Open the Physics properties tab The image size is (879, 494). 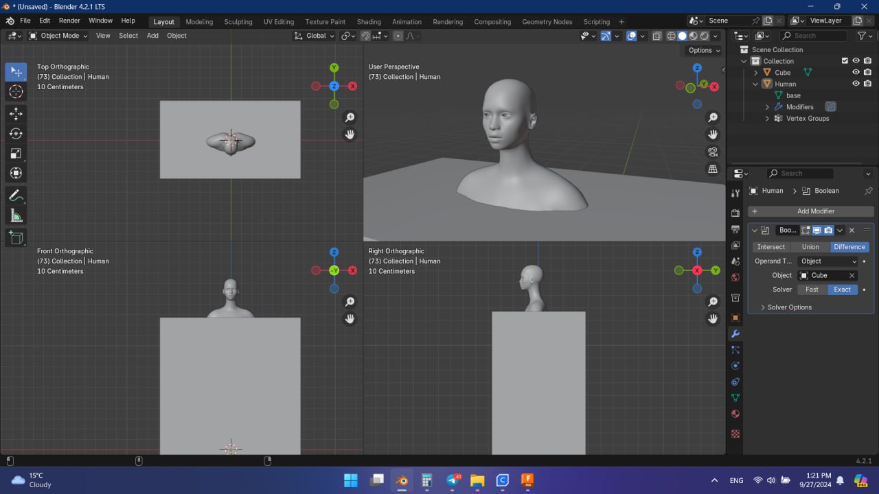tap(735, 366)
